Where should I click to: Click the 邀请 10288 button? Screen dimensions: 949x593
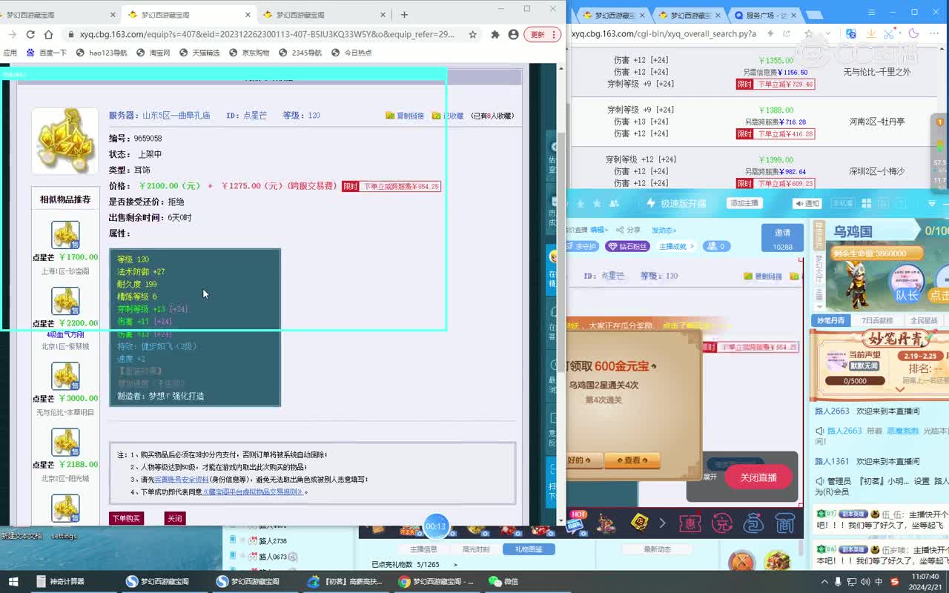782,239
